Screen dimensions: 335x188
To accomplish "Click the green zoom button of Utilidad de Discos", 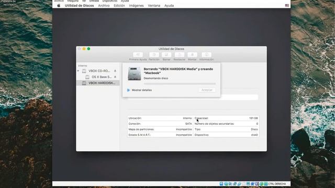I will tap(88, 49).
